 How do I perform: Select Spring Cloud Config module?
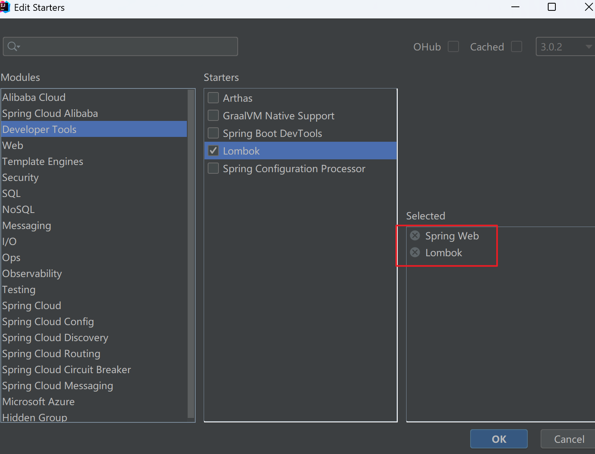click(94, 321)
